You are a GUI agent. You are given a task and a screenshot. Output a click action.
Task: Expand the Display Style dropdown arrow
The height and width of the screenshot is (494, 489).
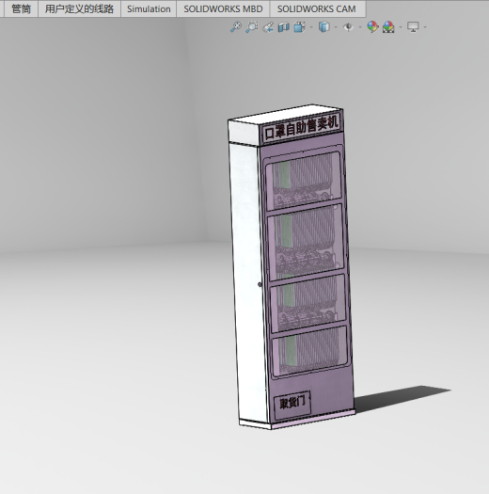[x=336, y=27]
